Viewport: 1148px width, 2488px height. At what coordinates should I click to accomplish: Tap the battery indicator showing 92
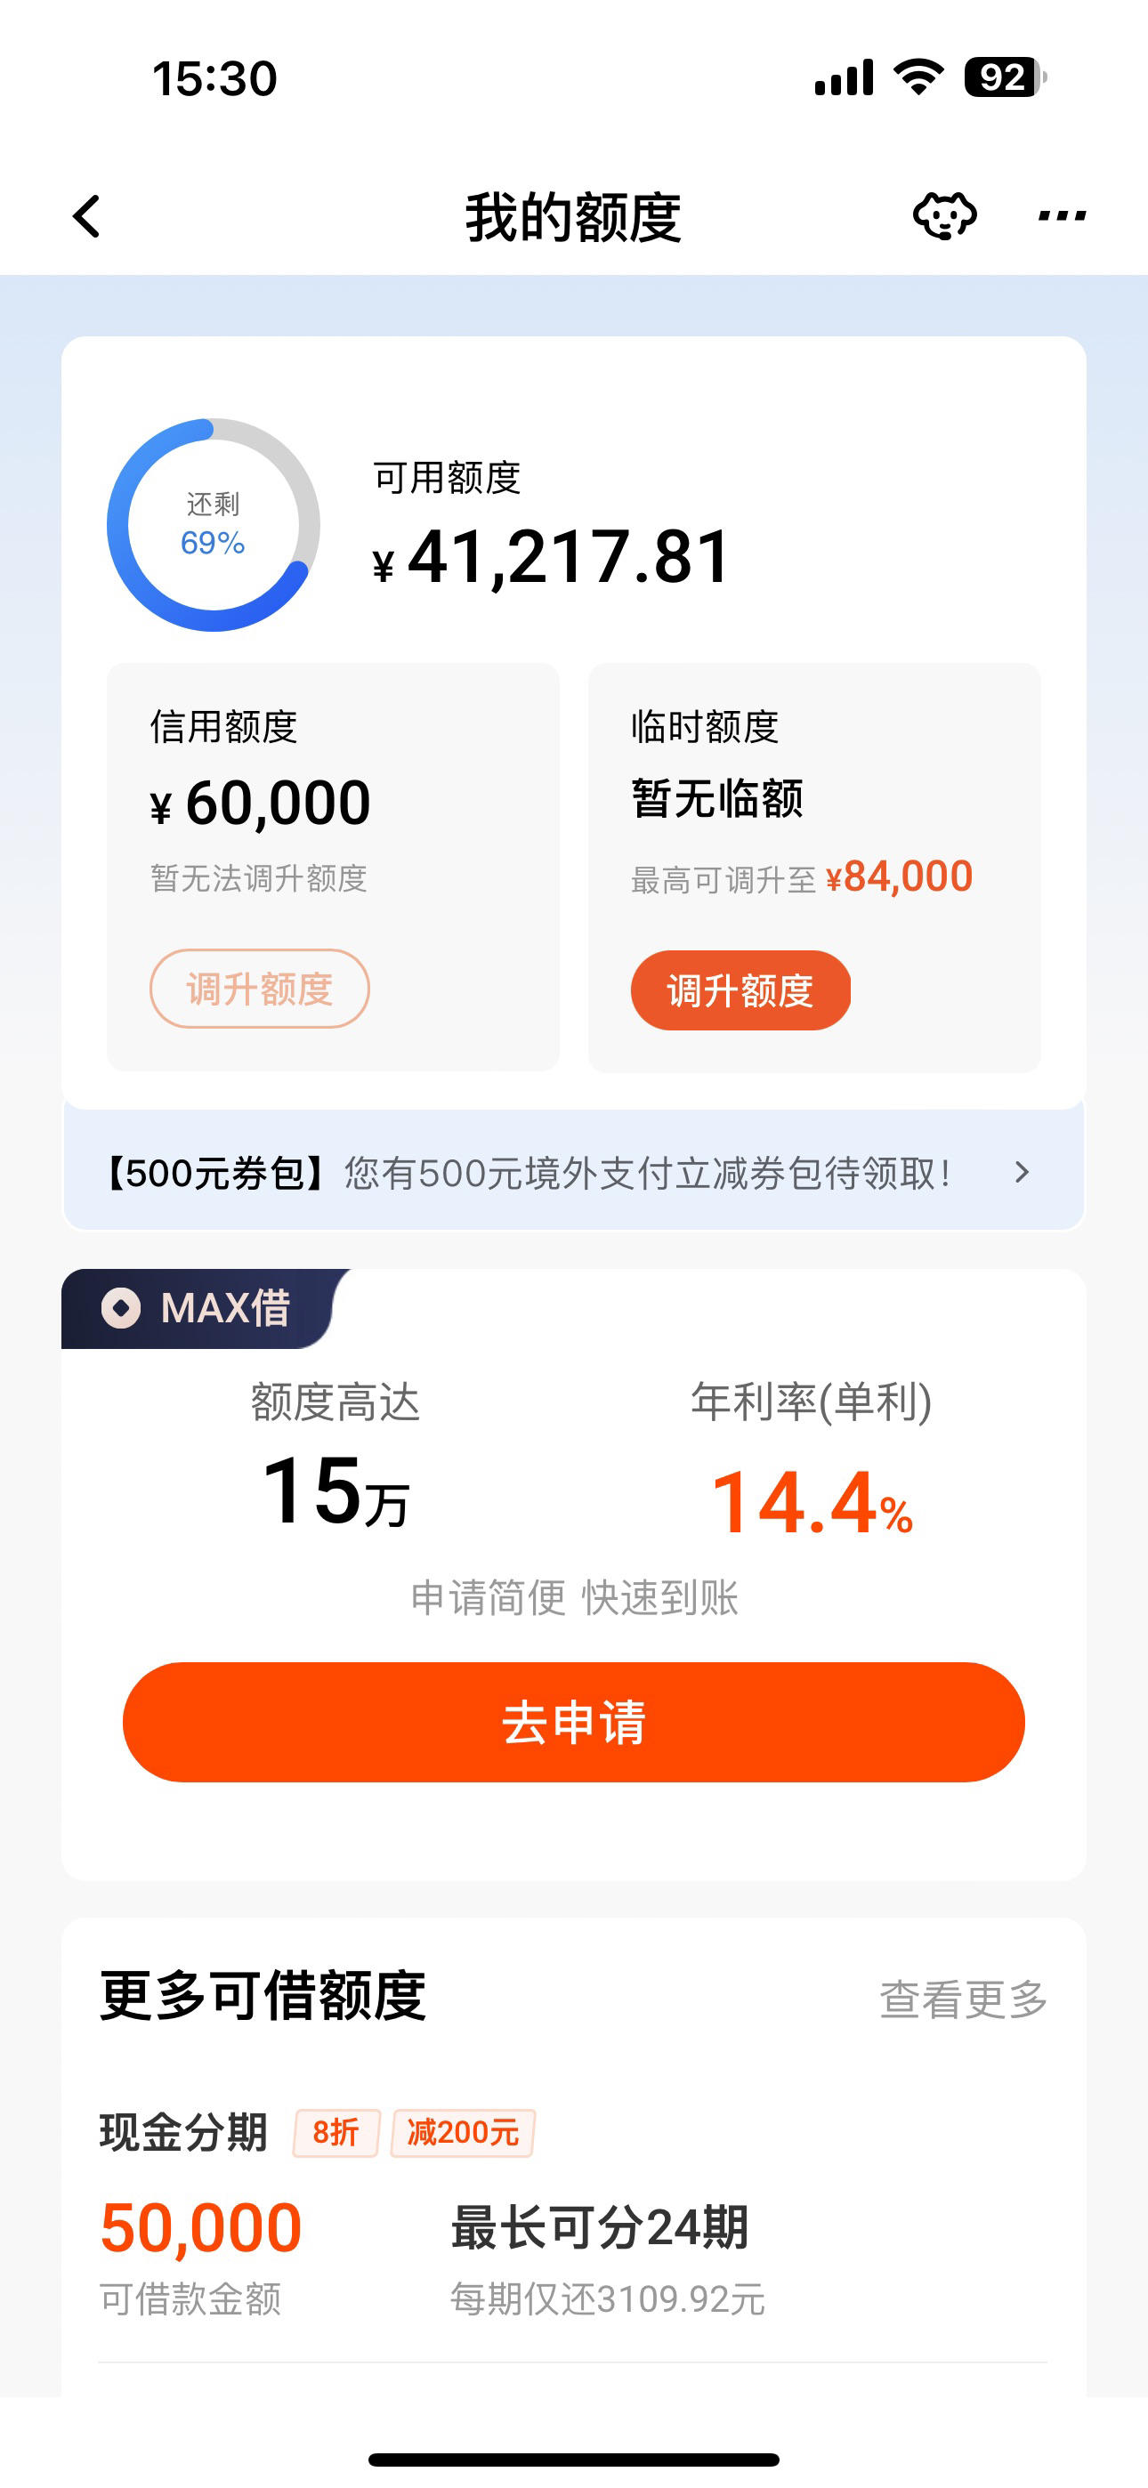click(1005, 77)
